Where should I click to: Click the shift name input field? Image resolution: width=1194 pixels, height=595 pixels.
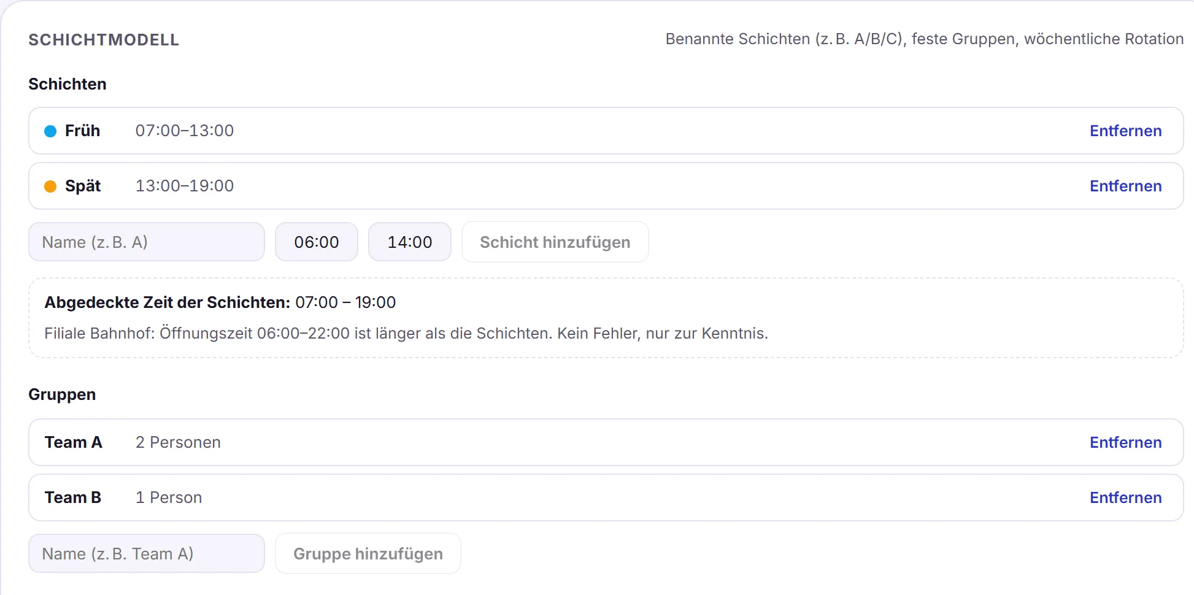147,242
